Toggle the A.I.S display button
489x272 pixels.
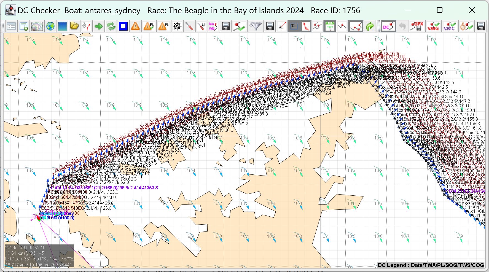pos(330,26)
